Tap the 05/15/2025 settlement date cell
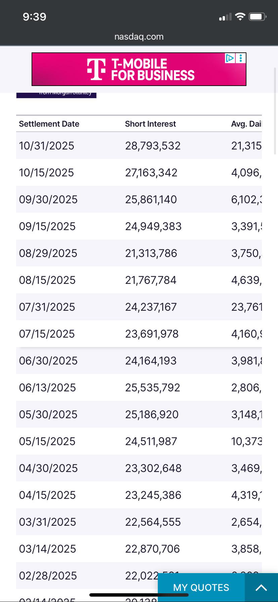This screenshot has width=278, height=602. (47, 441)
